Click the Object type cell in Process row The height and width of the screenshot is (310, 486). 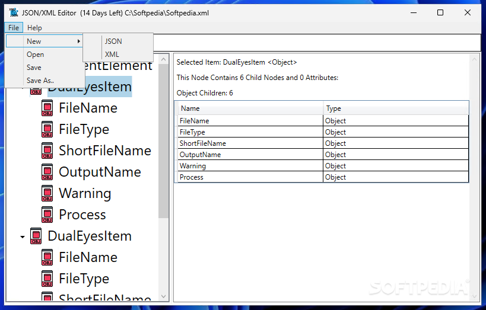[396, 177]
